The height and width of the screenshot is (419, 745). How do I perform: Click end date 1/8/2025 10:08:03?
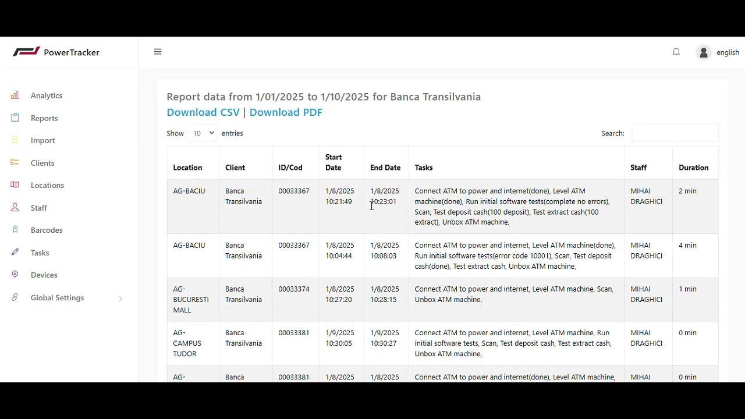386,255
